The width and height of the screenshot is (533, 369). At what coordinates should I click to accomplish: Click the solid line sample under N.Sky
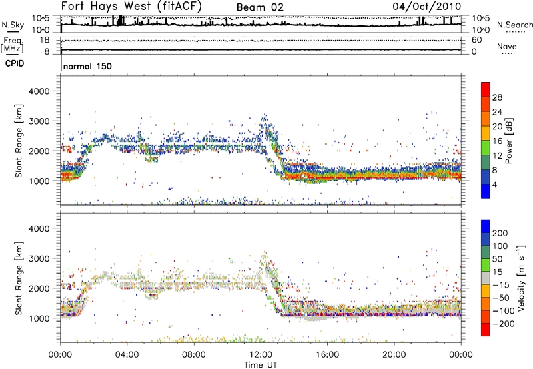[13, 31]
